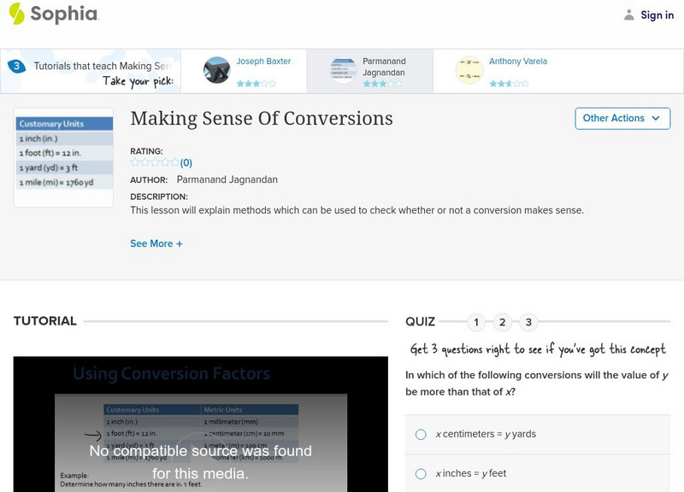The height and width of the screenshot is (492, 684).
Task: Expand the "See More" description
Action: click(155, 243)
